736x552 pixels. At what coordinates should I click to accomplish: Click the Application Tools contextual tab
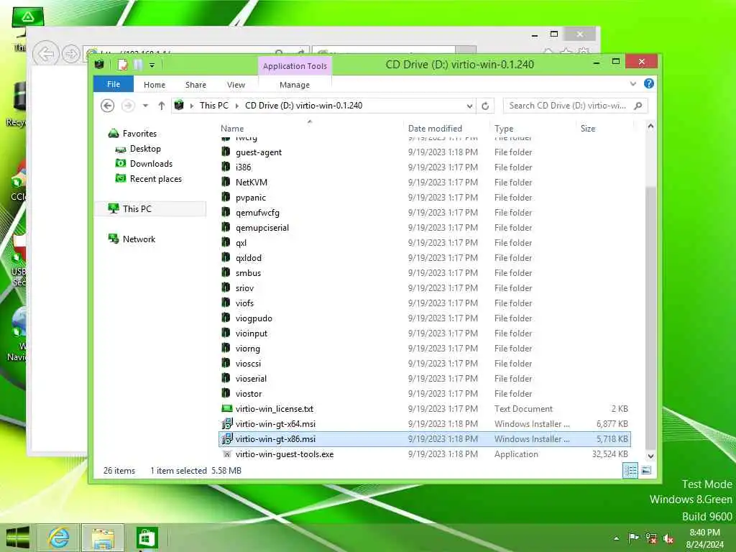pyautogui.click(x=295, y=66)
